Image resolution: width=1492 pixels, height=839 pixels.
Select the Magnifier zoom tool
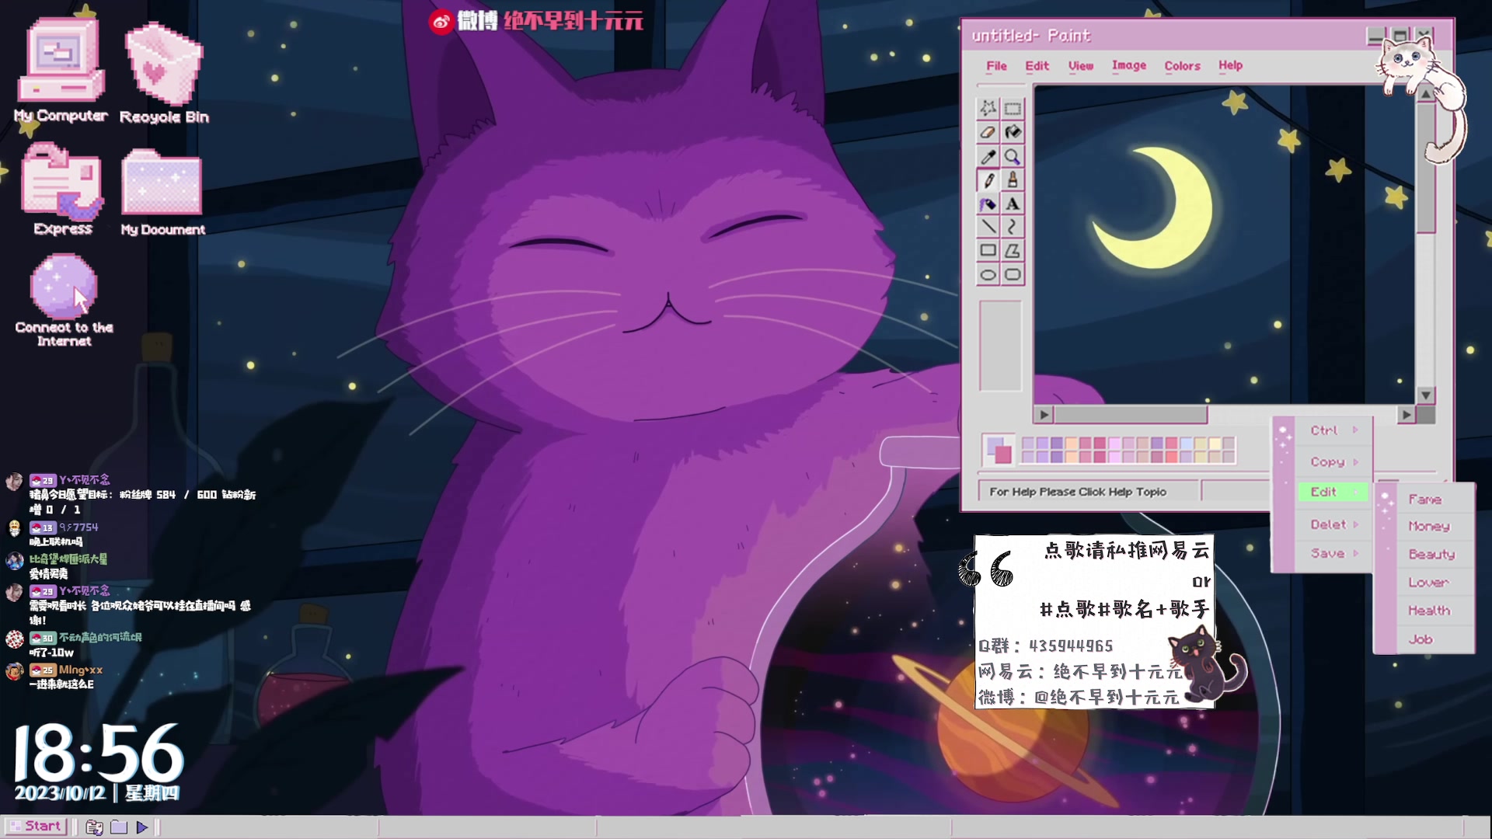point(1013,156)
